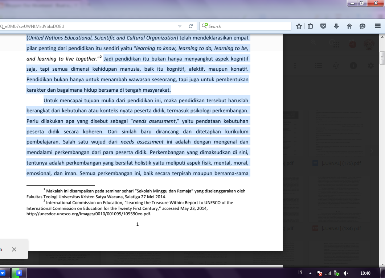385x278 pixels.
Task: Click the search engine magnifier icon
Action: click(x=205, y=26)
